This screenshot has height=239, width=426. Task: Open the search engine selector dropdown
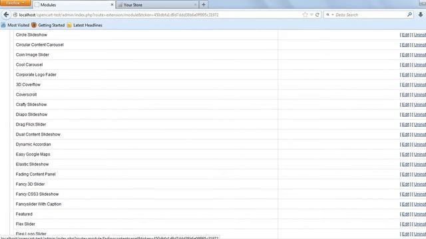(330, 15)
